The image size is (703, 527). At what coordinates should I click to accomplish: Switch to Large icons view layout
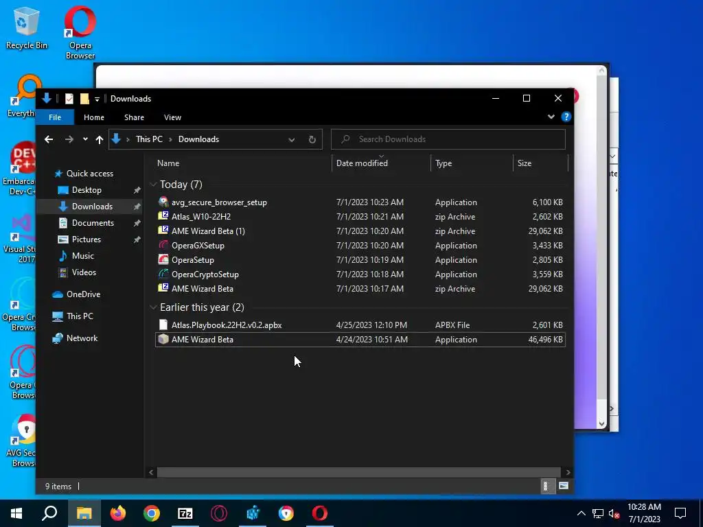coord(564,487)
